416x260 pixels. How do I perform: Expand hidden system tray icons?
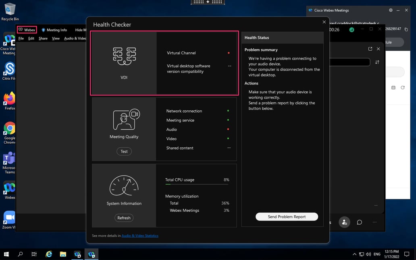(x=354, y=254)
